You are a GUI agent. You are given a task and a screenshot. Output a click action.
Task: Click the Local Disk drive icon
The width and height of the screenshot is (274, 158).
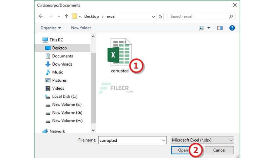[48, 97]
